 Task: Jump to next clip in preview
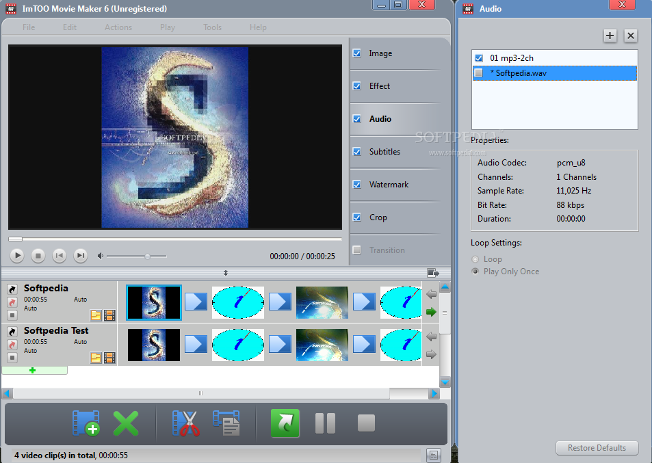(80, 255)
